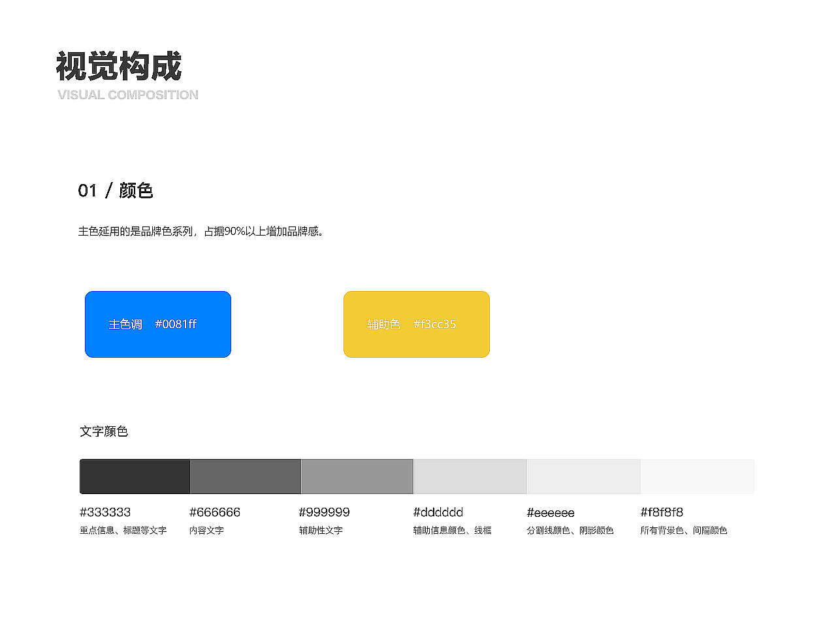Viewport: 836px width, 620px height.
Task: Click the #0081ff hex code text
Action: [x=176, y=324]
